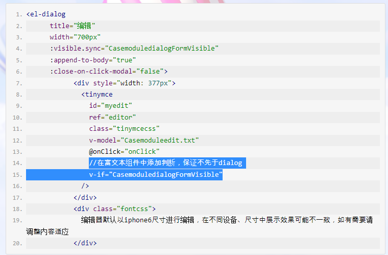Image resolution: width=388 pixels, height=255 pixels.
Task: Click the ref="editor" attribute text
Action: pos(112,118)
